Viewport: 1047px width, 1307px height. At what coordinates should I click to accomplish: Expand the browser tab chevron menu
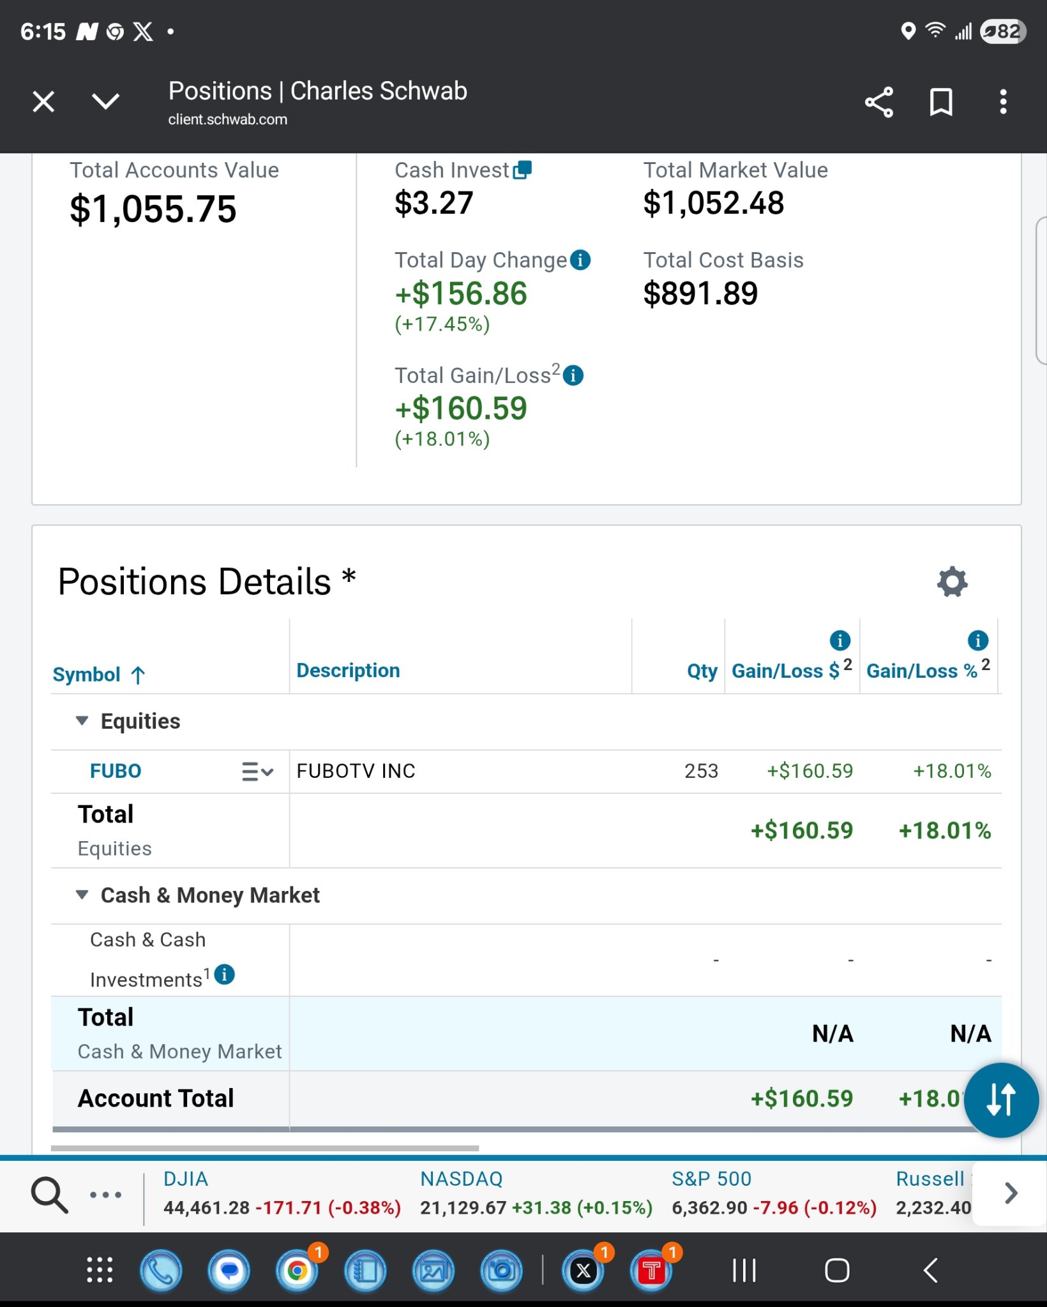105,101
